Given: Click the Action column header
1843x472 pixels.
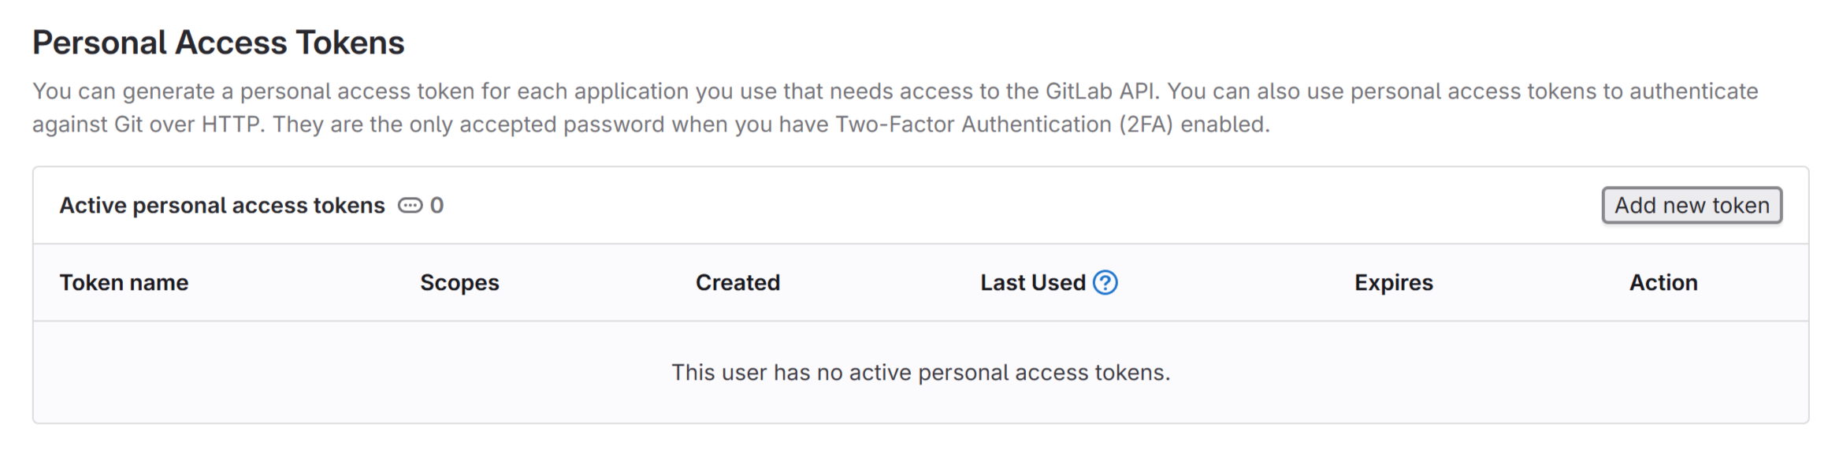Looking at the screenshot, I should tap(1663, 282).
